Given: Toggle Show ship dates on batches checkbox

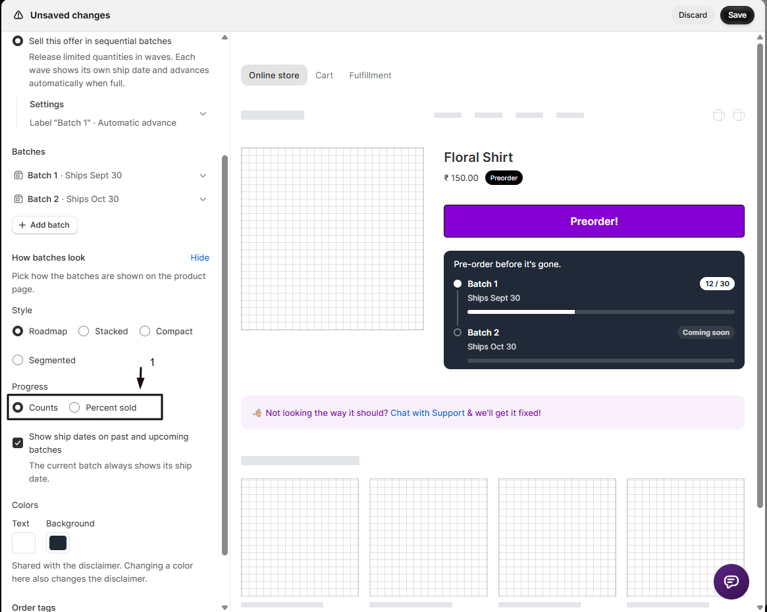Looking at the screenshot, I should 18,443.
